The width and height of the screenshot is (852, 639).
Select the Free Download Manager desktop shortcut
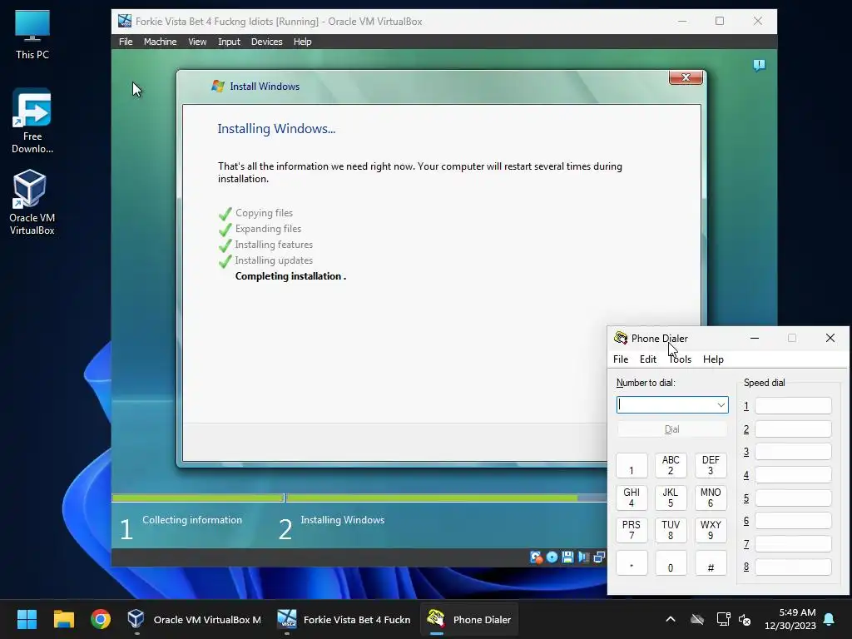(x=32, y=121)
